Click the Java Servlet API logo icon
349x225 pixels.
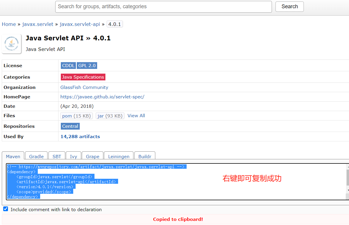tap(12, 44)
